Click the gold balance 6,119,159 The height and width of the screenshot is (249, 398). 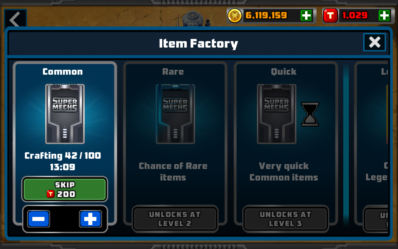tap(266, 16)
